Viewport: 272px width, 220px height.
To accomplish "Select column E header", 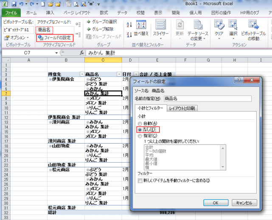I will (157, 60).
